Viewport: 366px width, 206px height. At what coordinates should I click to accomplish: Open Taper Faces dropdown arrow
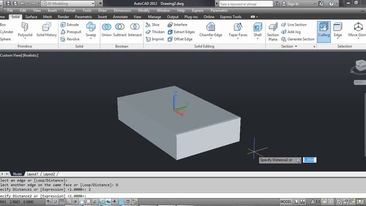238,39
